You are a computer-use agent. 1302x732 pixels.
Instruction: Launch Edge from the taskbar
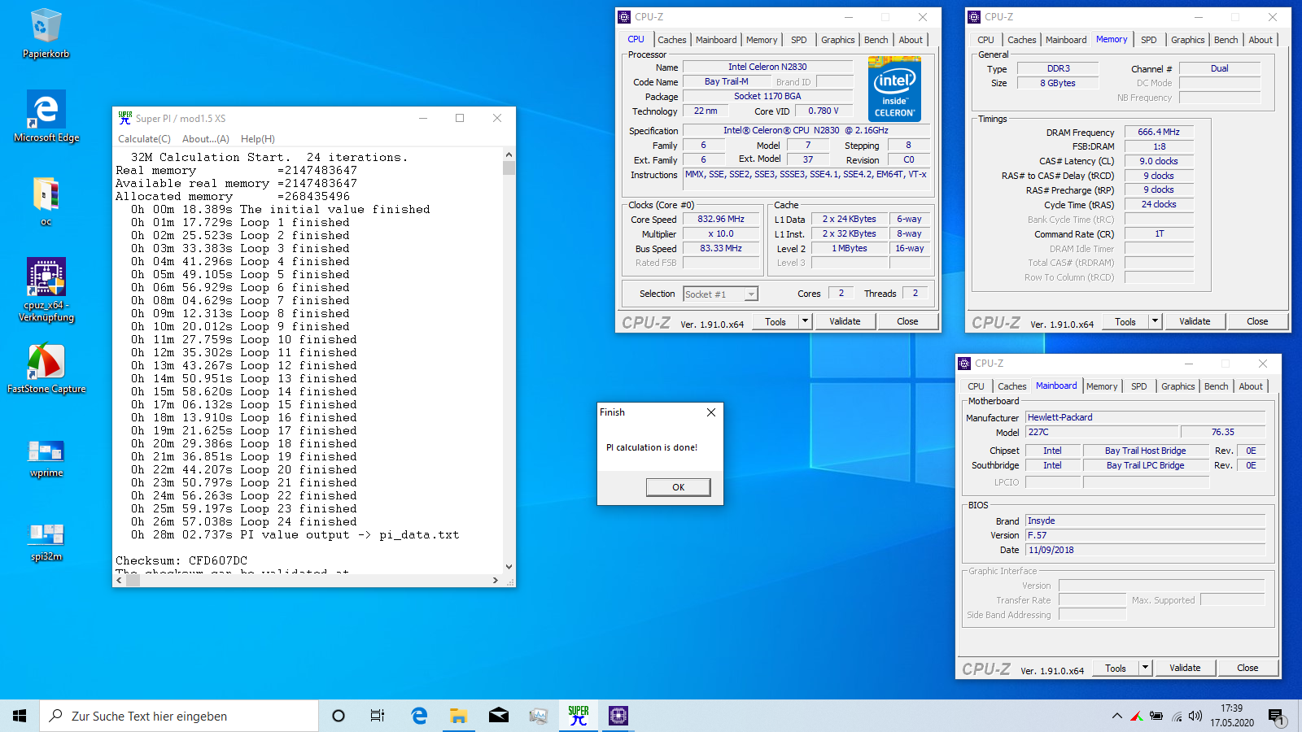click(x=419, y=716)
